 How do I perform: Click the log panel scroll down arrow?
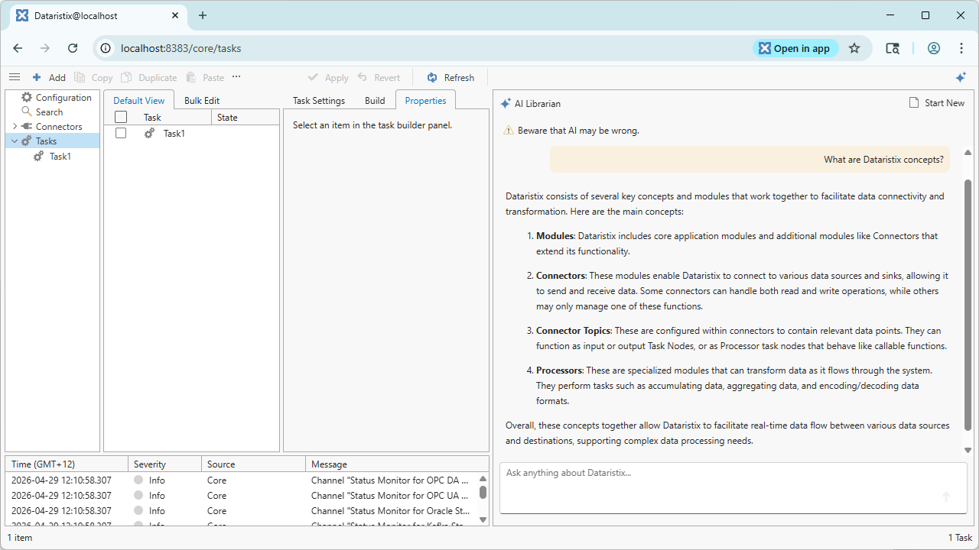483,519
